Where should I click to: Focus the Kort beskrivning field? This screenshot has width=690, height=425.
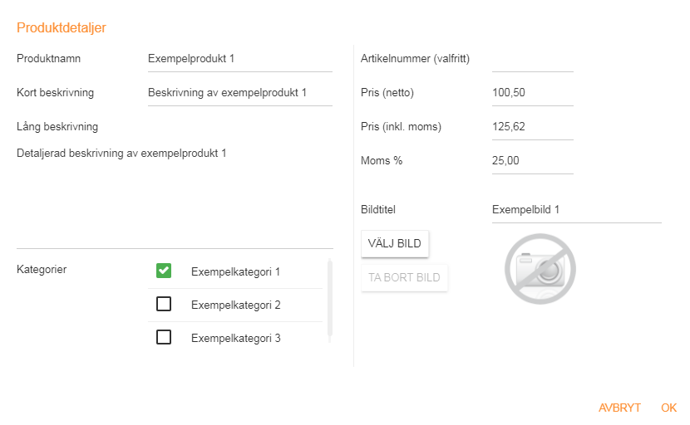pyautogui.click(x=239, y=93)
